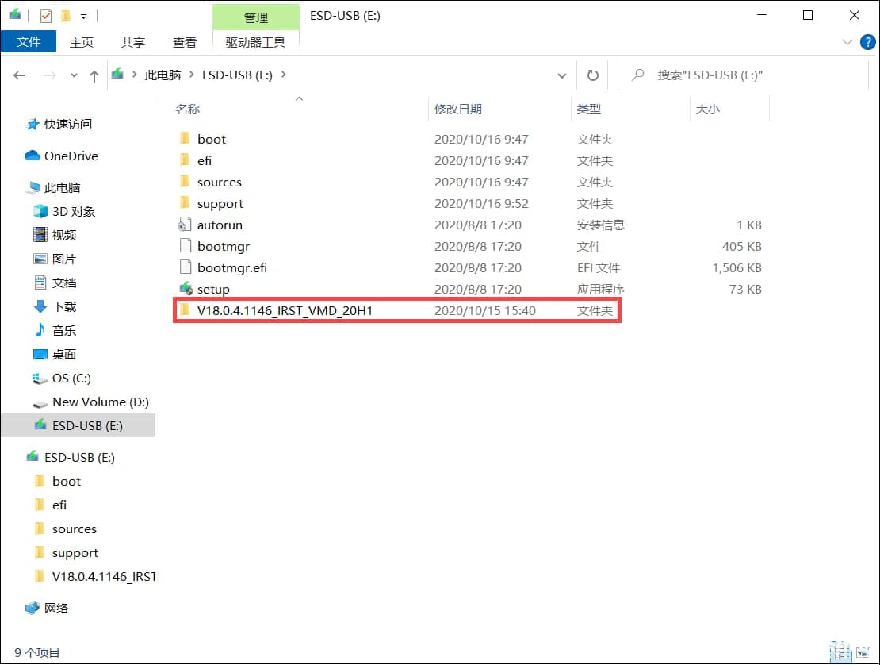Viewport: 880px width, 665px height.
Task: Click the properties quick access toolbar icon
Action: [46, 15]
